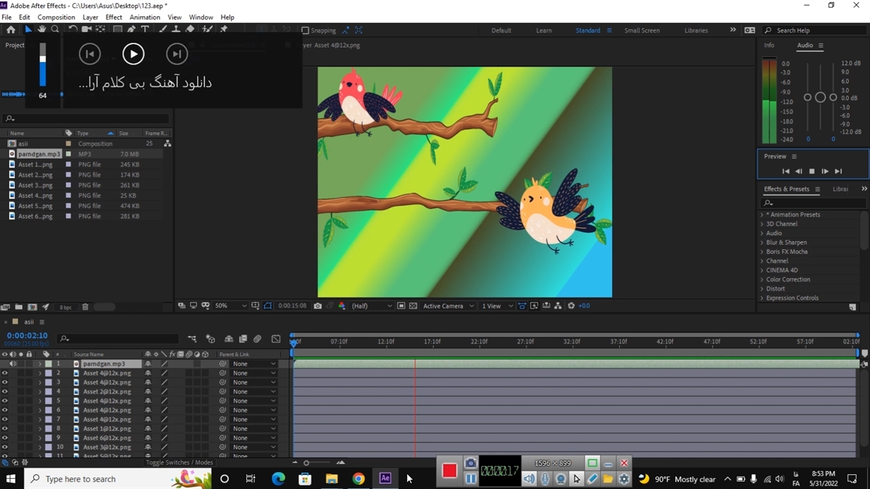This screenshot has height=489, width=870.
Task: Pick the Pen tool
Action: pyautogui.click(x=131, y=30)
